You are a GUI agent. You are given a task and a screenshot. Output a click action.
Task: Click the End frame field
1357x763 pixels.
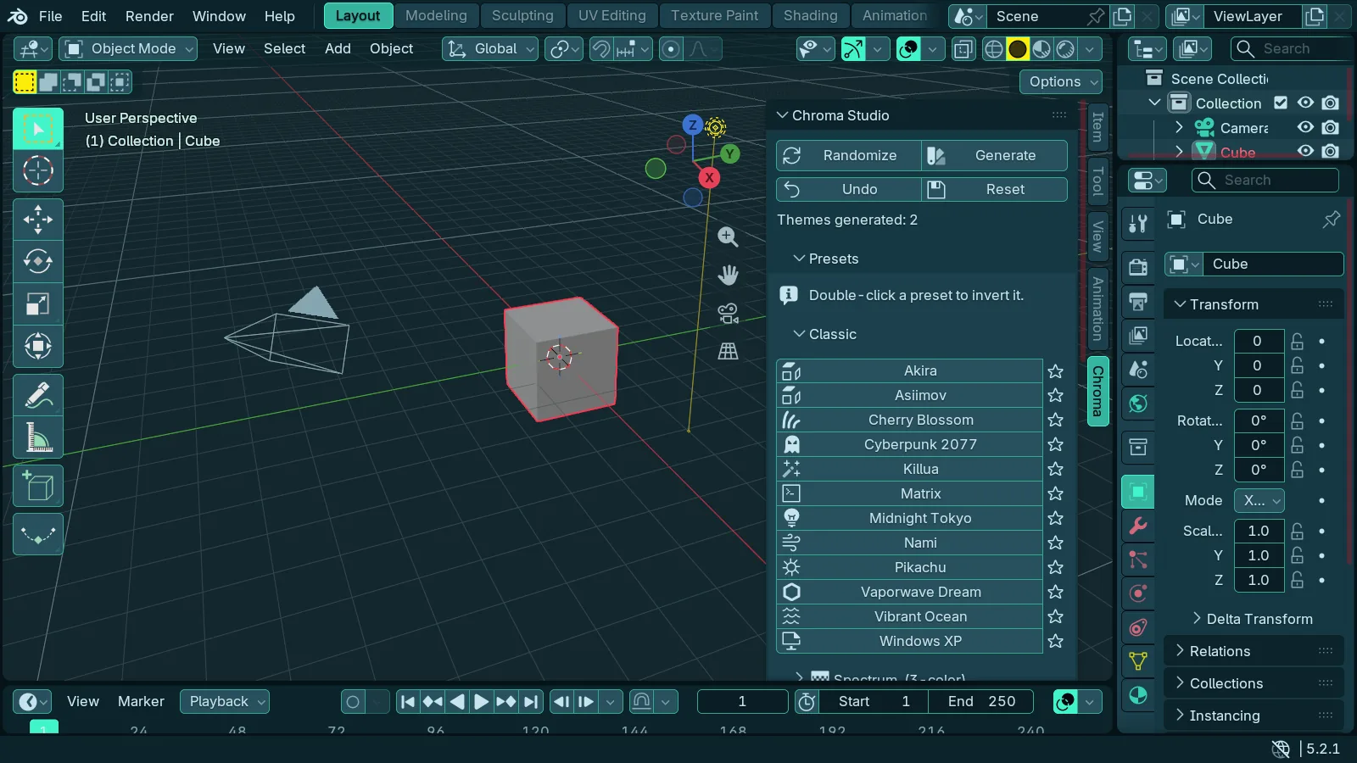click(980, 702)
